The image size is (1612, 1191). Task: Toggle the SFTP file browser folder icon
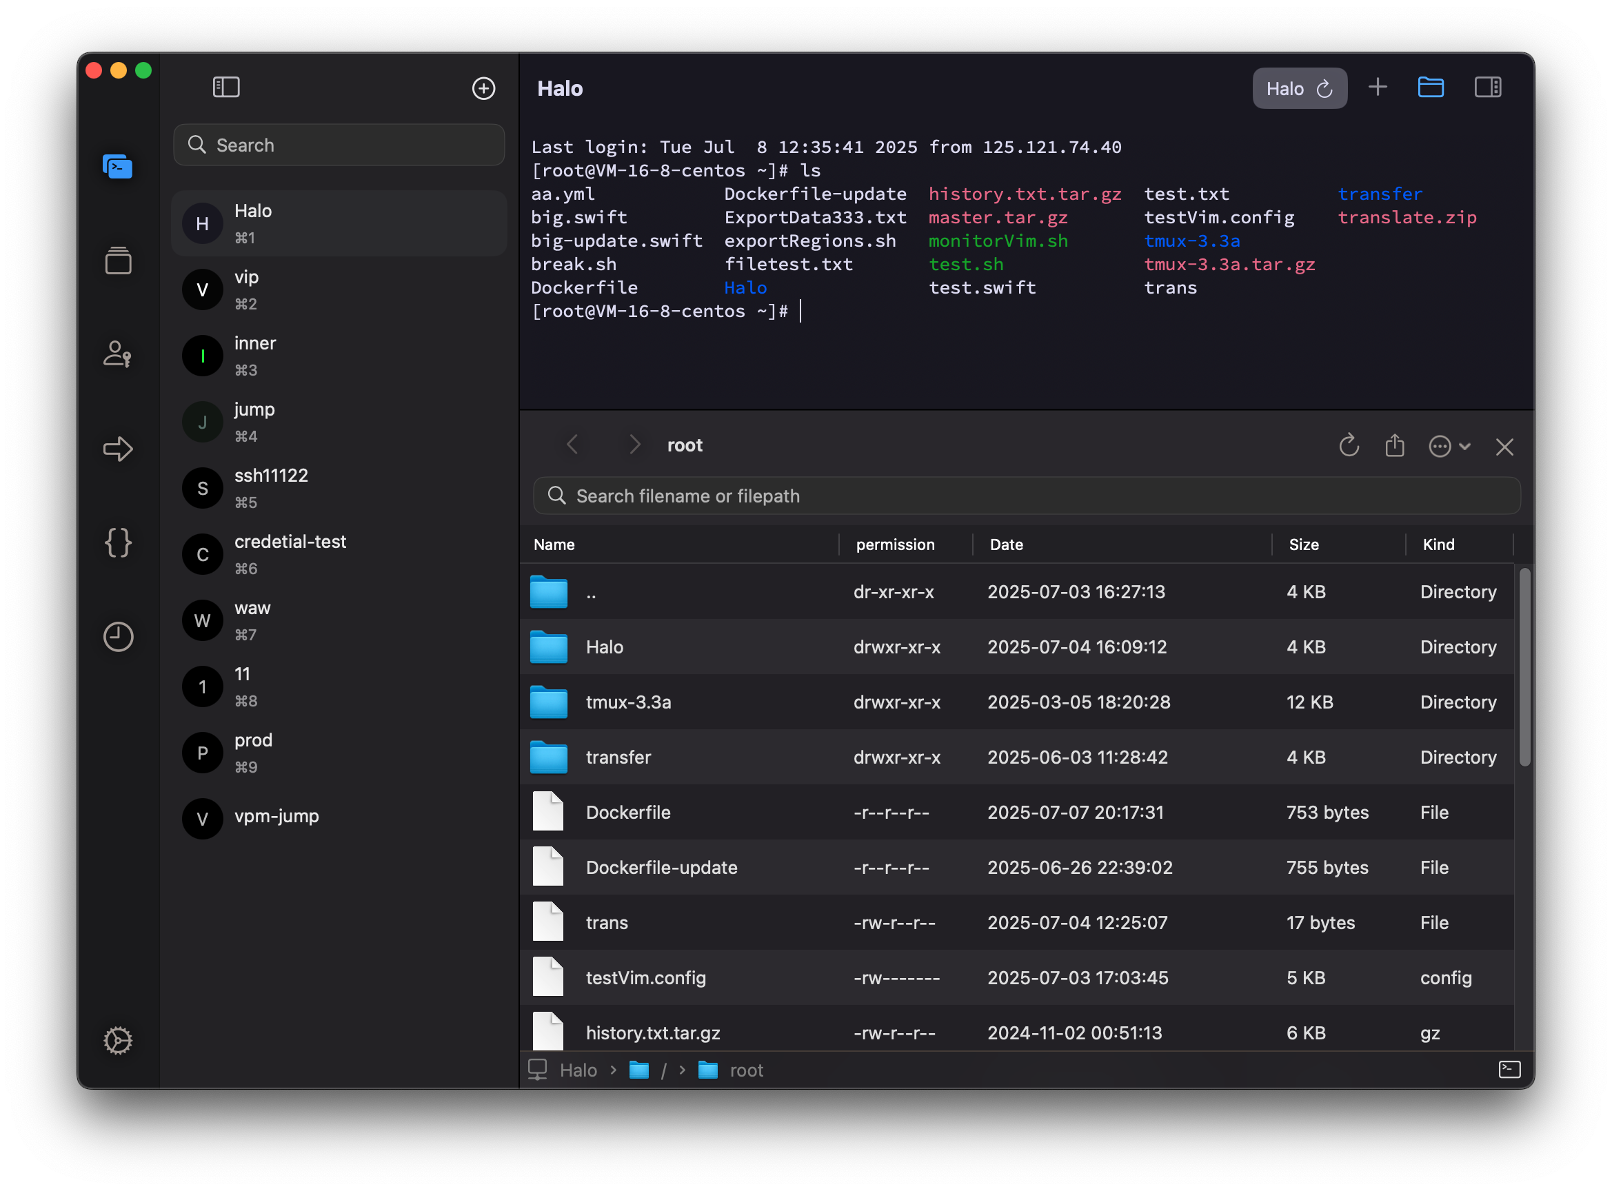coord(1430,88)
